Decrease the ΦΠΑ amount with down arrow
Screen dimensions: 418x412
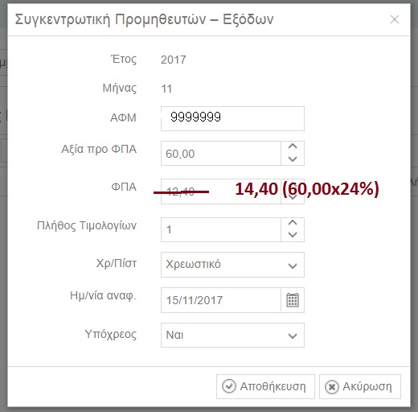[293, 198]
